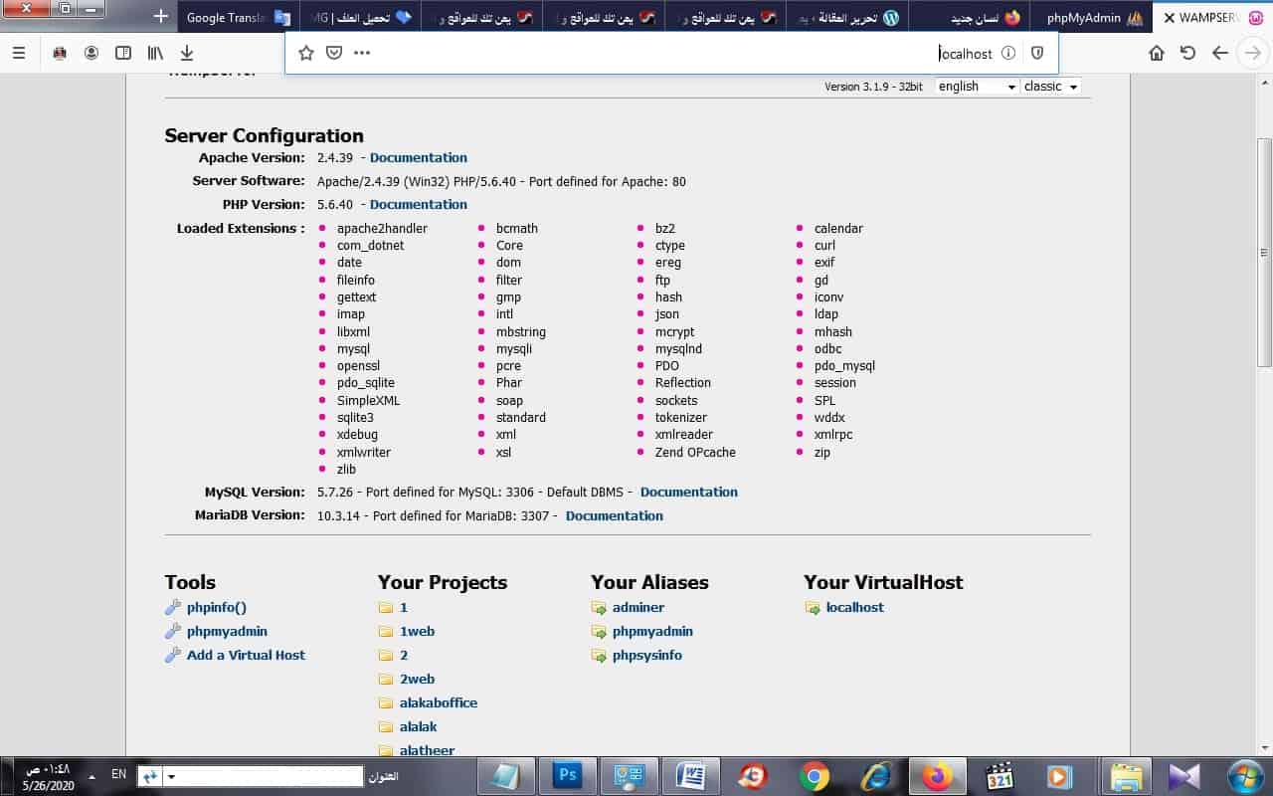Open the english language dropdown

point(977,87)
